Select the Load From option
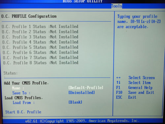 24,103
